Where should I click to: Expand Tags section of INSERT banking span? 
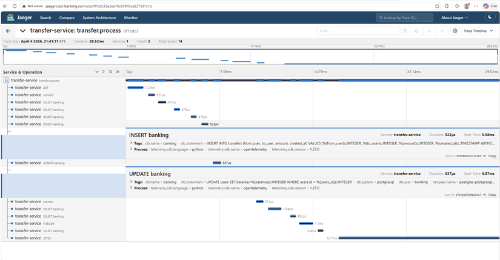click(132, 143)
